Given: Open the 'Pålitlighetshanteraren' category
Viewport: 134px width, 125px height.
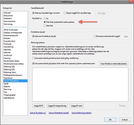Looking at the screenshot, I should [15, 75].
